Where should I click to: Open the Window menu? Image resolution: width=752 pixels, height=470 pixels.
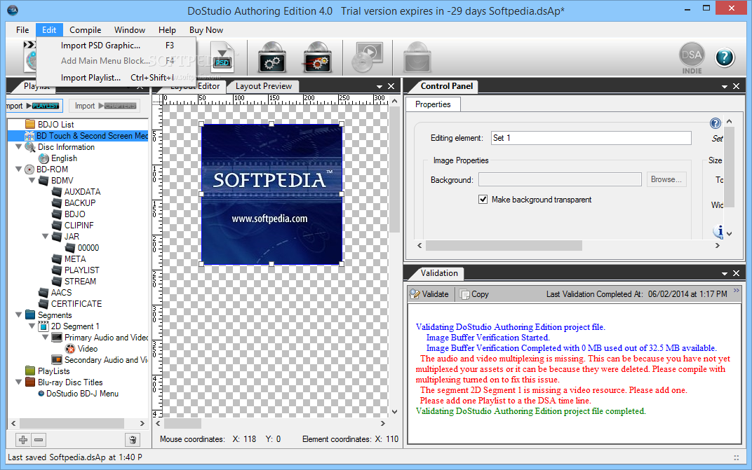pyautogui.click(x=130, y=29)
